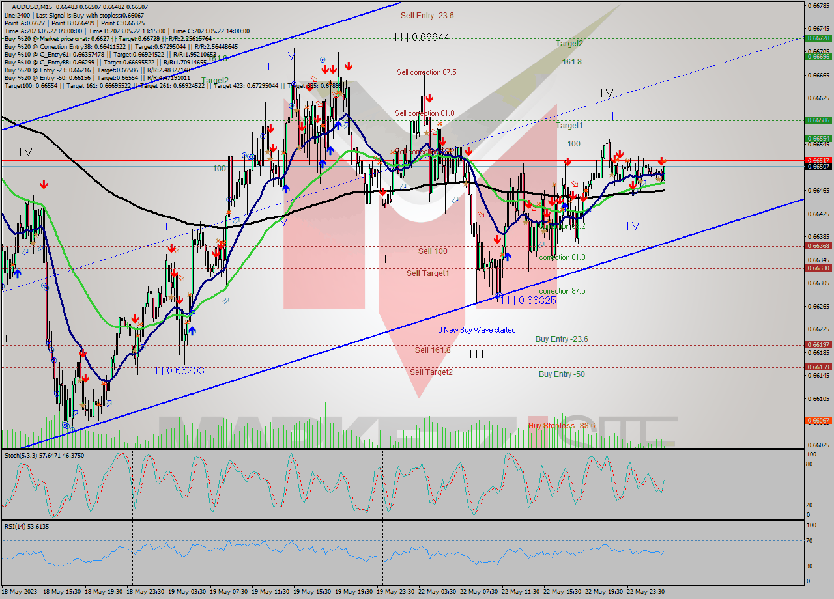Click the 'Buy Entry -50' label
Screen dimensions: 834x599
click(x=562, y=374)
